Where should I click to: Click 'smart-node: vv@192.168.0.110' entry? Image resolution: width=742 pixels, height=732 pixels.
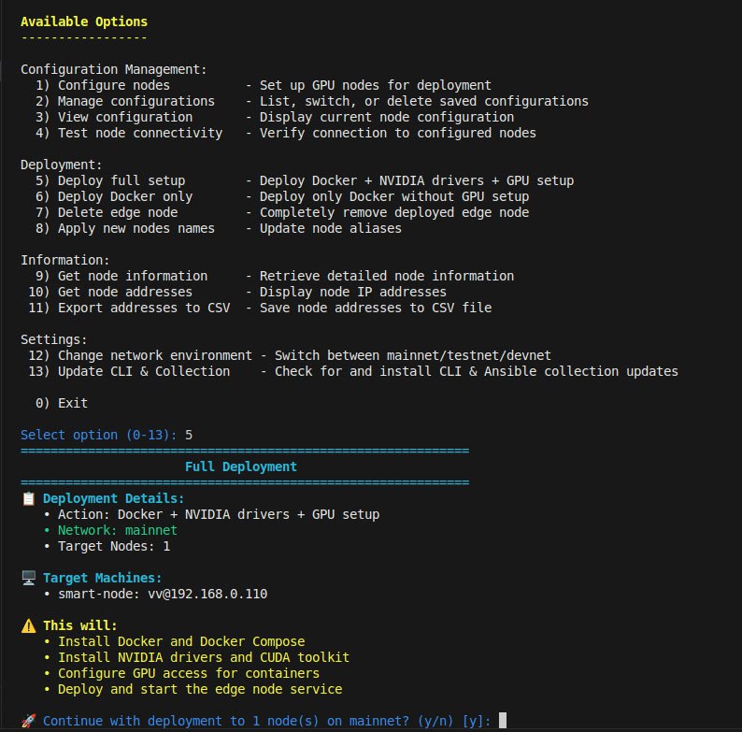[163, 594]
